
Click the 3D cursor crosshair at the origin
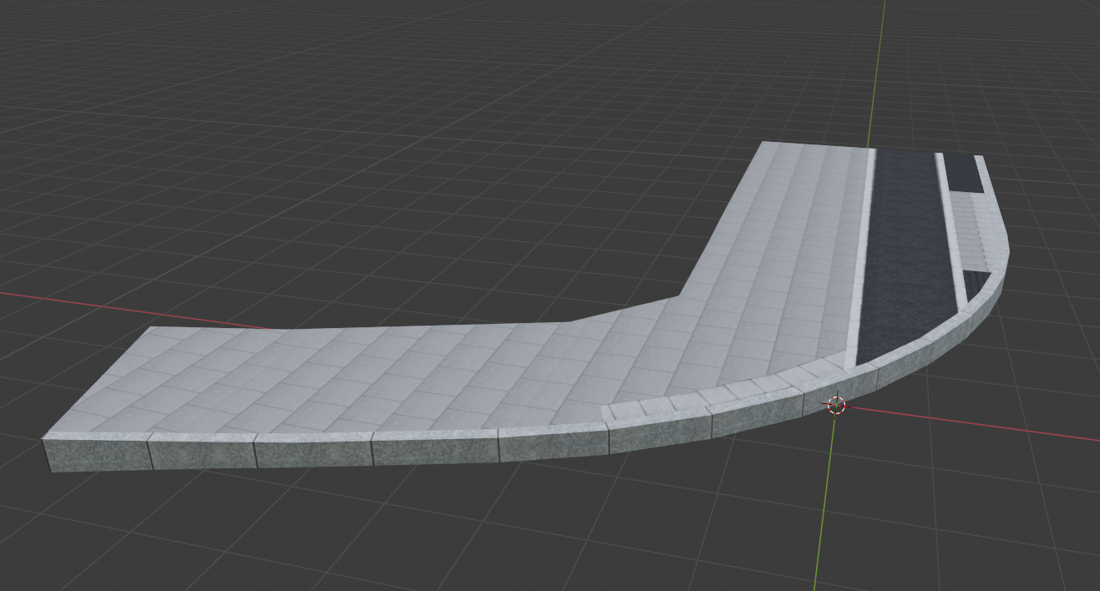click(836, 406)
